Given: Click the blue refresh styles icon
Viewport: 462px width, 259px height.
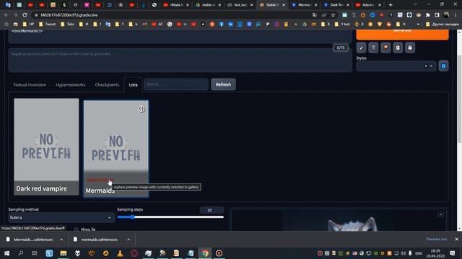Looking at the screenshot, I should coord(443,66).
